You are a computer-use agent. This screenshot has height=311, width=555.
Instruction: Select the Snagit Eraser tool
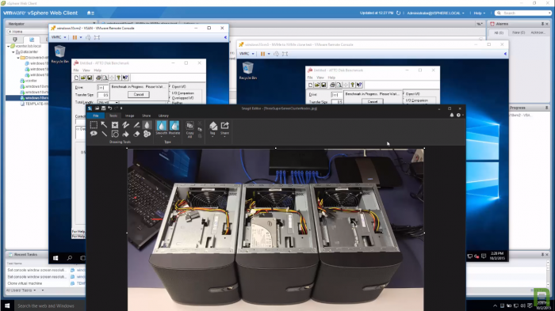pyautogui.click(x=136, y=134)
